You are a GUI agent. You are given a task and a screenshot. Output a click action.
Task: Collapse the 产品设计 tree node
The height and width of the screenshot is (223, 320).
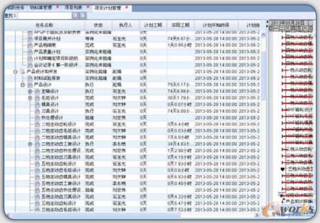click(x=23, y=84)
